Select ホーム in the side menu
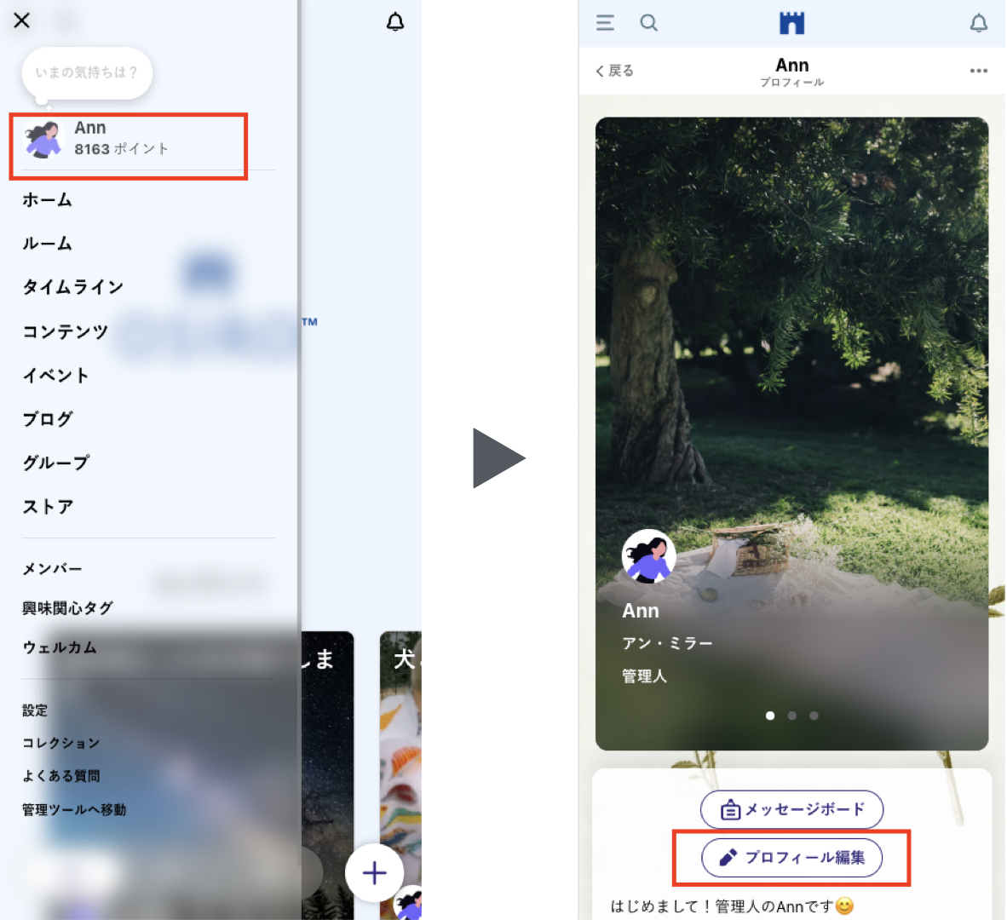 [48, 200]
